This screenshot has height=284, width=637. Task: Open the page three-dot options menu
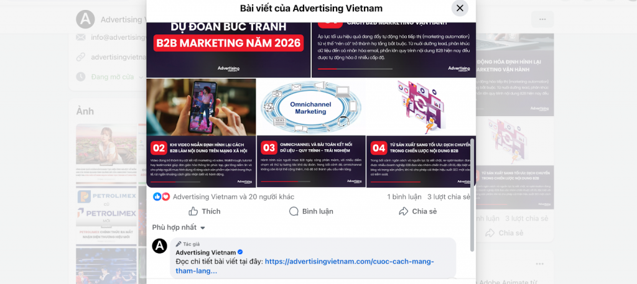click(x=542, y=19)
